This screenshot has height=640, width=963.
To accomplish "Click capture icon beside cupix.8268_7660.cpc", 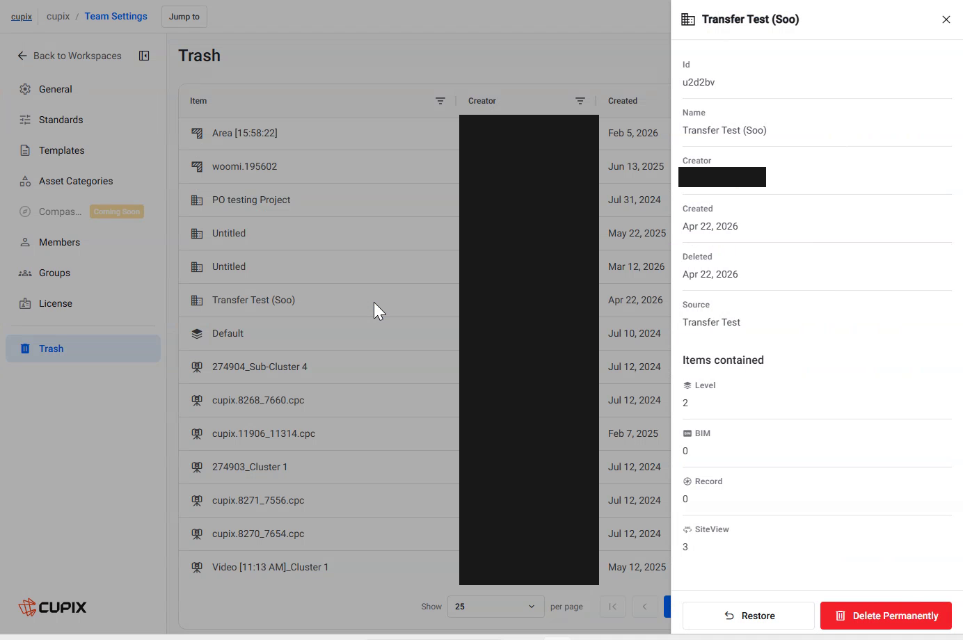I will pyautogui.click(x=197, y=400).
